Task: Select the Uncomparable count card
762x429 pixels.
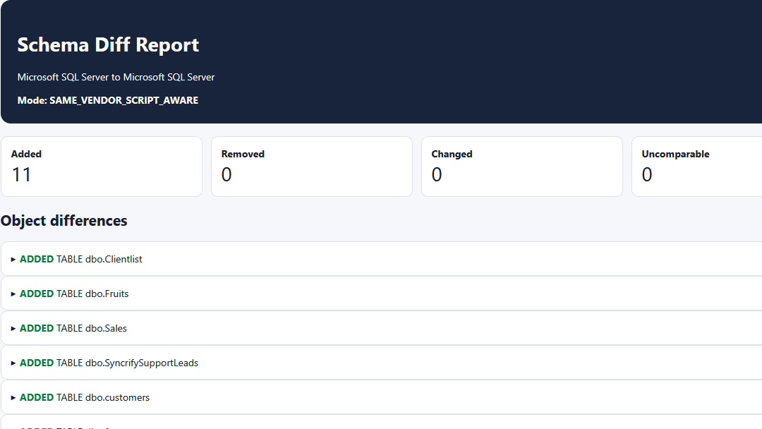Action: 697,167
